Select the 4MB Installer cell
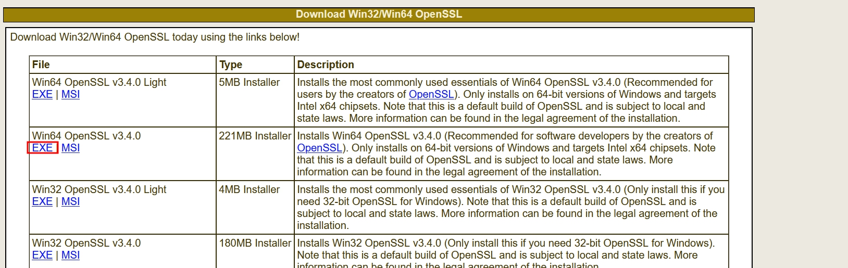 (x=255, y=207)
